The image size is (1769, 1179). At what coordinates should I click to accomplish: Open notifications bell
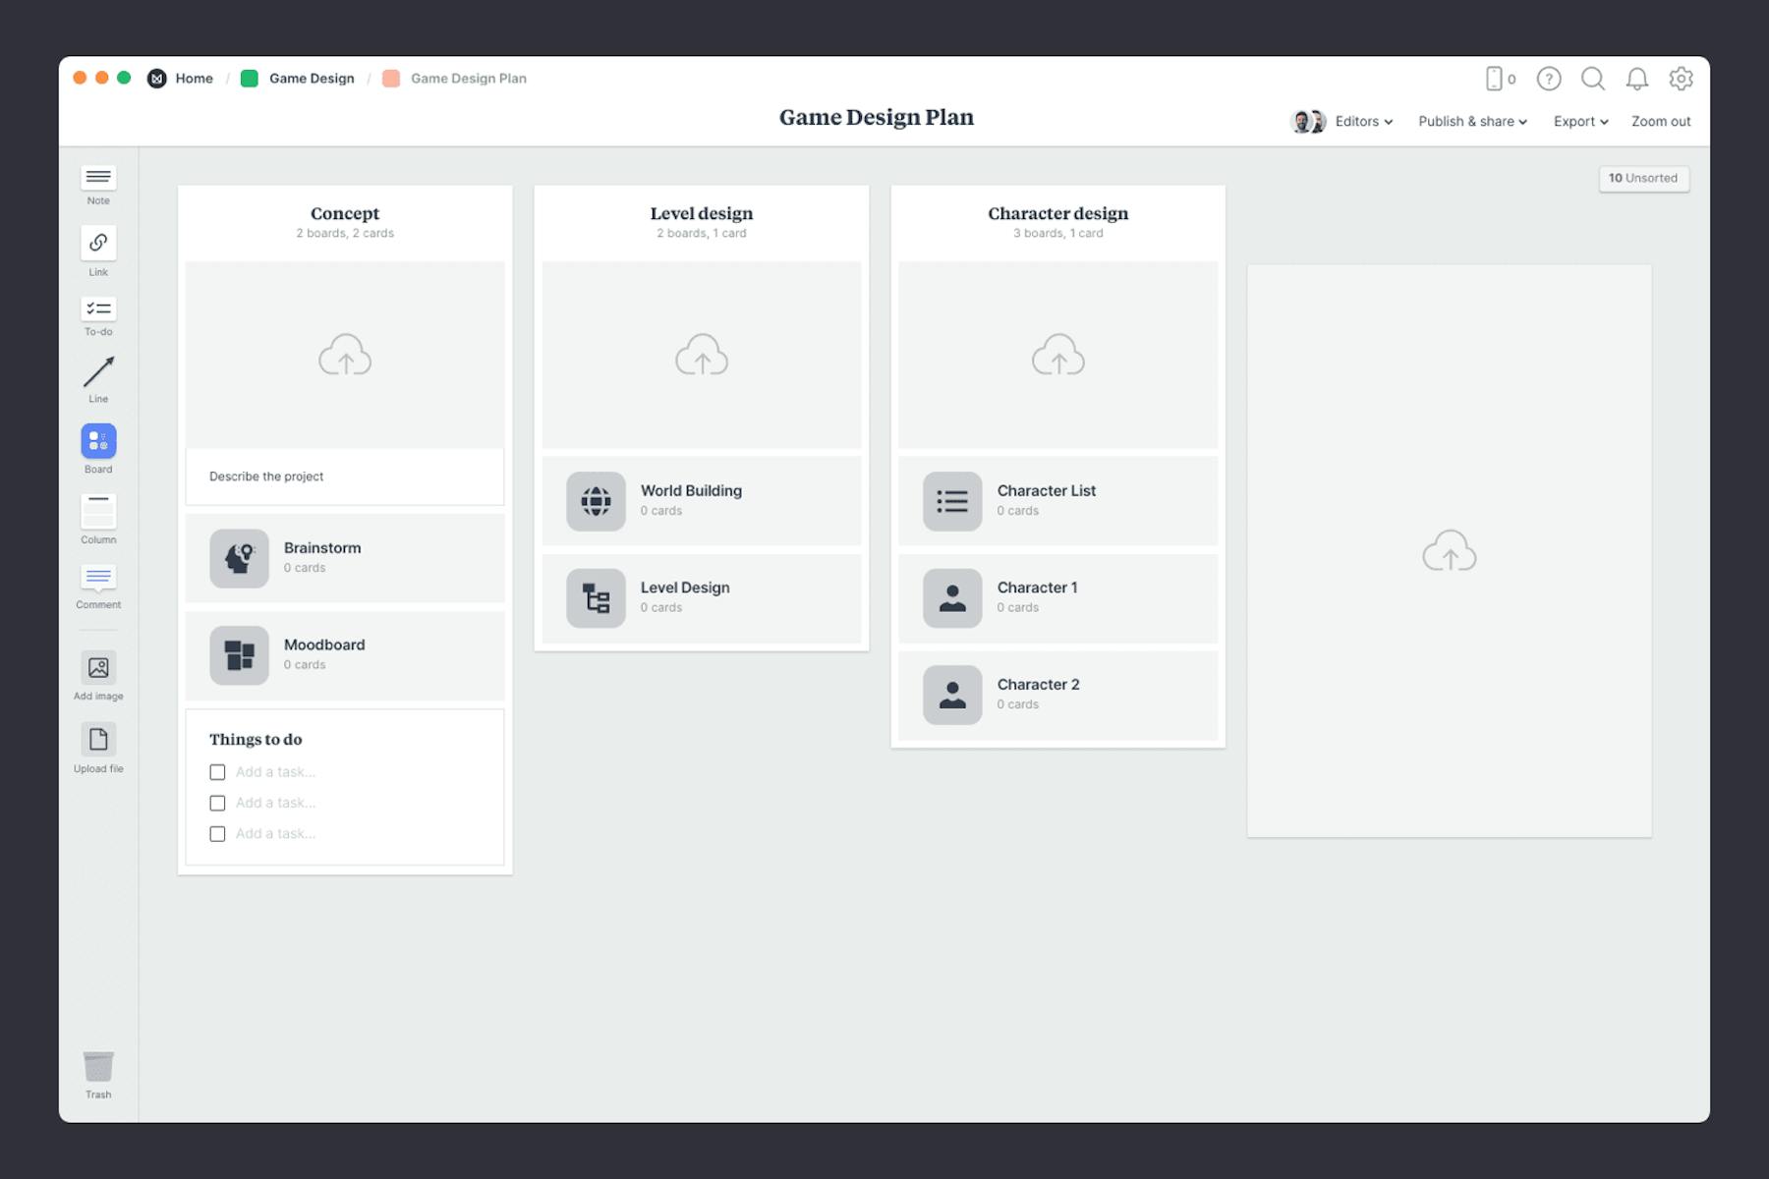1638,79
